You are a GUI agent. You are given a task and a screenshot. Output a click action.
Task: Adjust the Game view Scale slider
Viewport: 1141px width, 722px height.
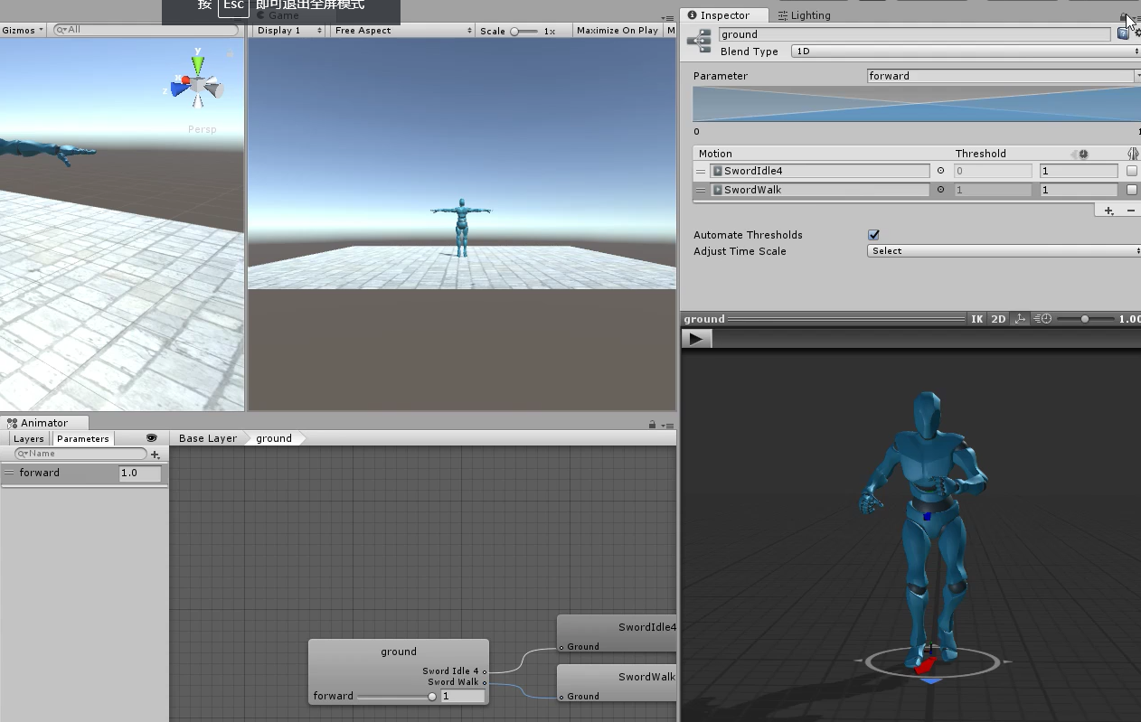[523, 31]
